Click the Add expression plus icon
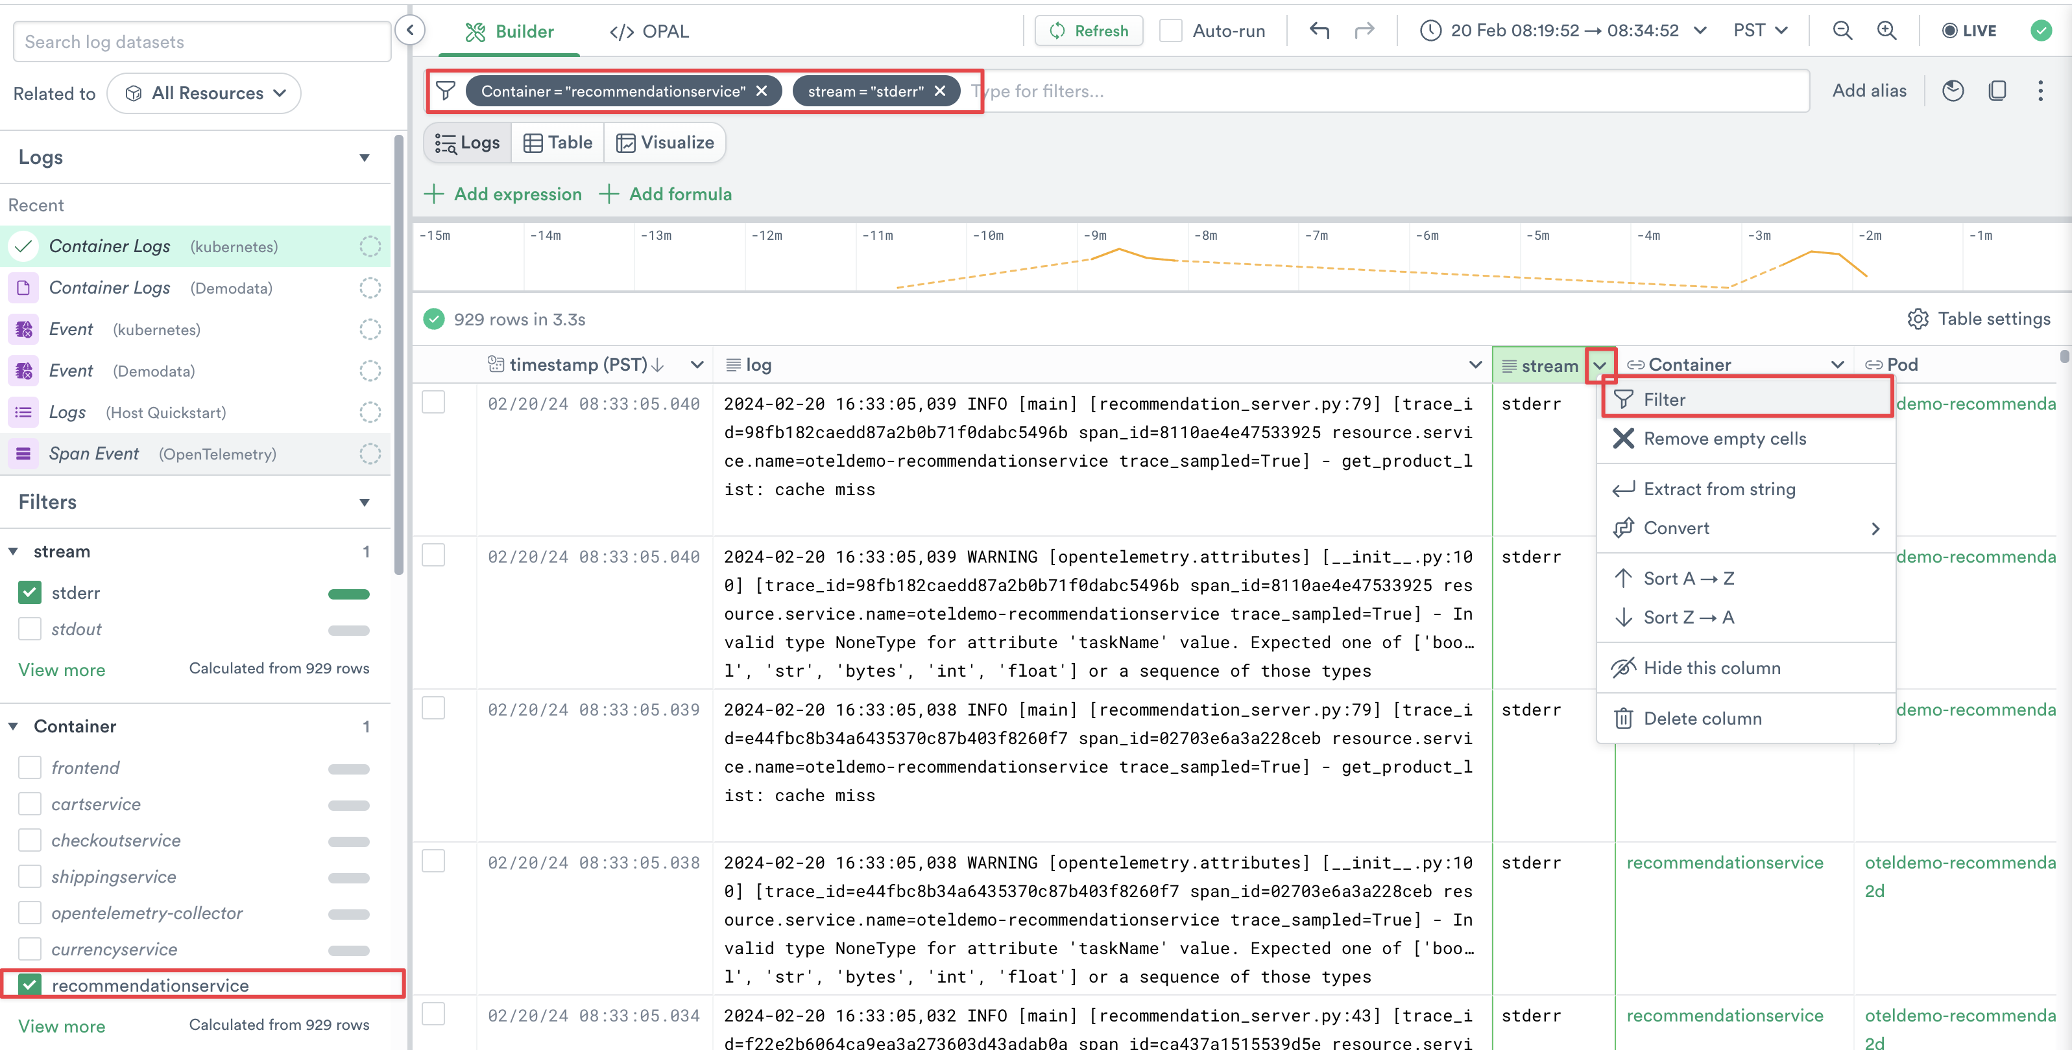Viewport: 2072px width, 1050px height. (x=435, y=194)
